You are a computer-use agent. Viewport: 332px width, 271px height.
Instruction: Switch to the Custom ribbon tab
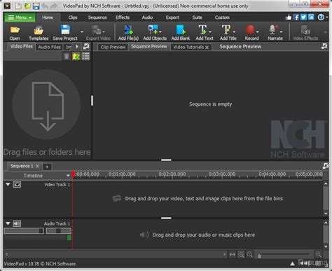(x=222, y=18)
